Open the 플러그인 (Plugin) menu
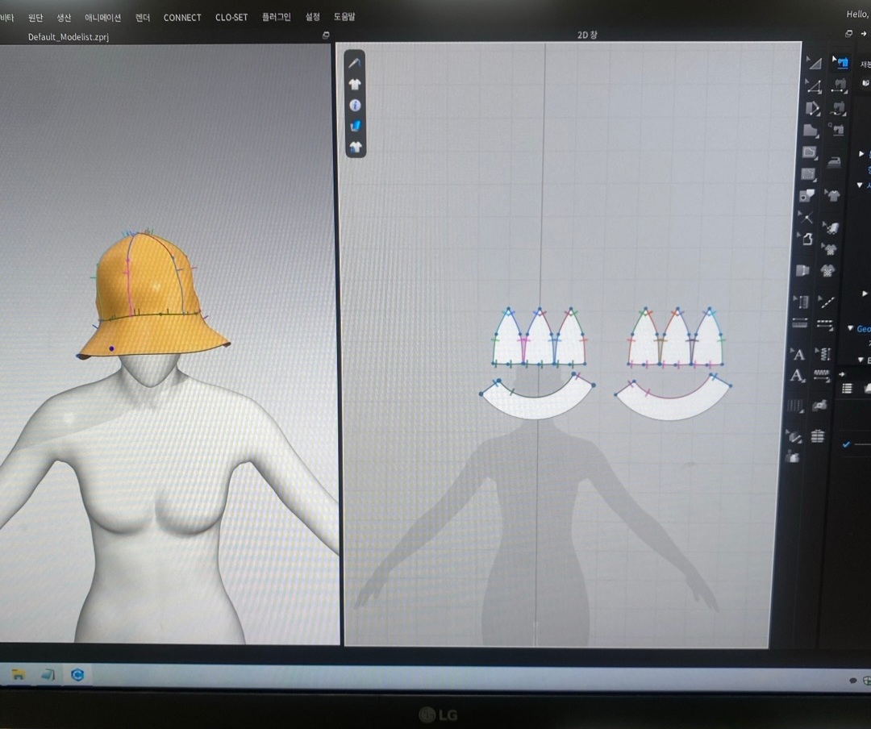Image resolution: width=871 pixels, height=729 pixels. coord(276,17)
